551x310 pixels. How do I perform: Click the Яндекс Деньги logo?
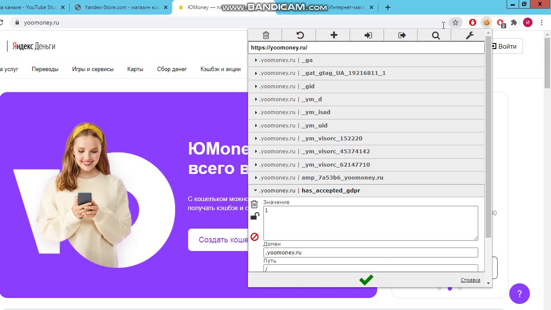[34, 46]
